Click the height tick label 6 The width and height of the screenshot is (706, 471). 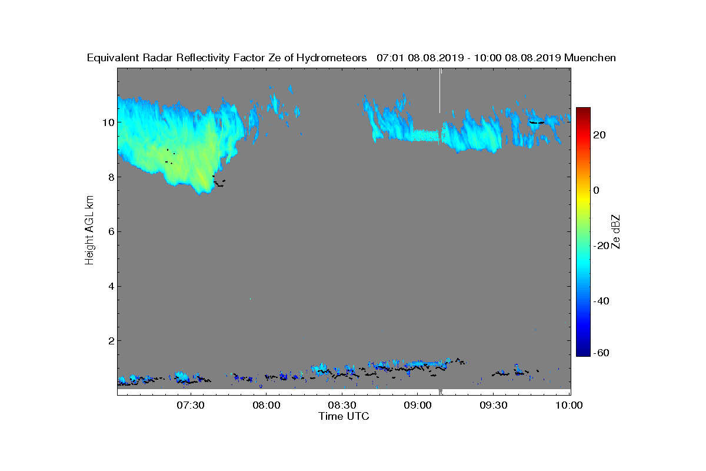click(x=111, y=231)
